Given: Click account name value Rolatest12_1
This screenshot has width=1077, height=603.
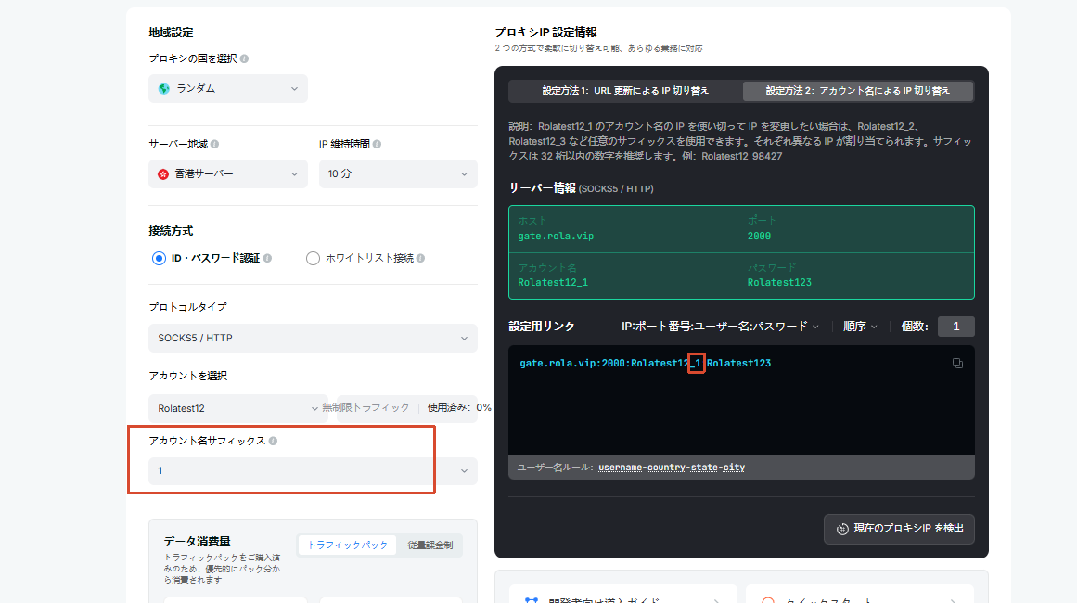Looking at the screenshot, I should tap(553, 283).
